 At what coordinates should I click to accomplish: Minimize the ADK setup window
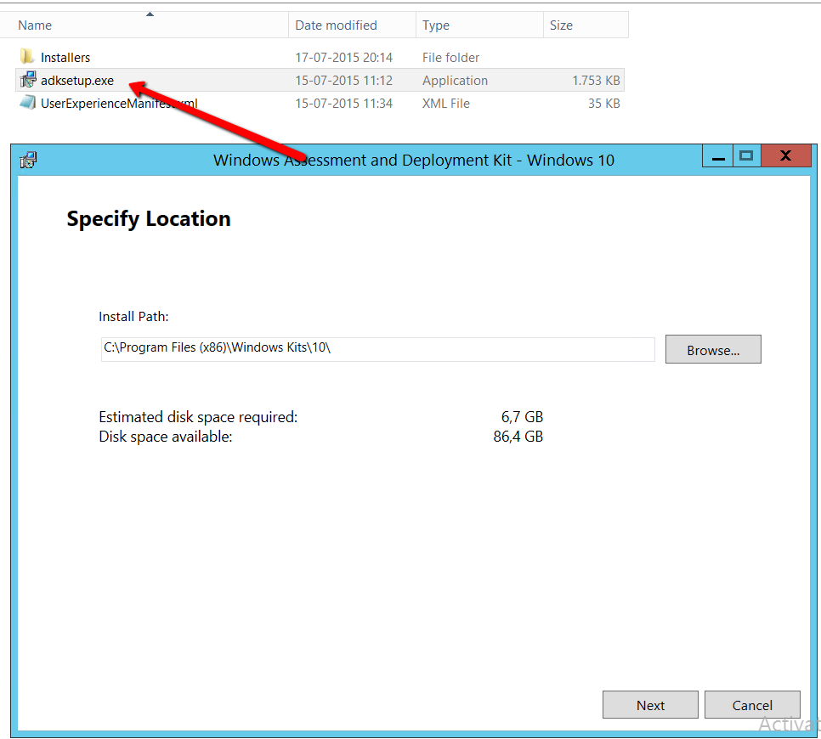719,156
